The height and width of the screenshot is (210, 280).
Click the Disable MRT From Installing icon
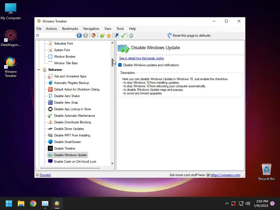(50, 135)
